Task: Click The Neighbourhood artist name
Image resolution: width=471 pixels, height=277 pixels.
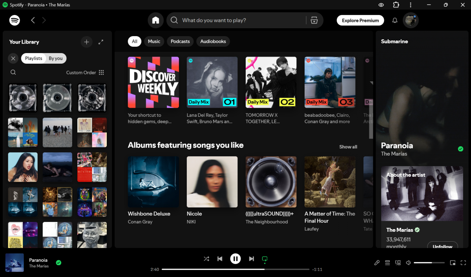Action: [x=267, y=222]
